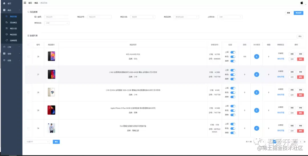Image resolution: width=308 pixels, height=156 pixels.
Task: Delete product 26 HUAWEI P20
Action: point(300,59)
